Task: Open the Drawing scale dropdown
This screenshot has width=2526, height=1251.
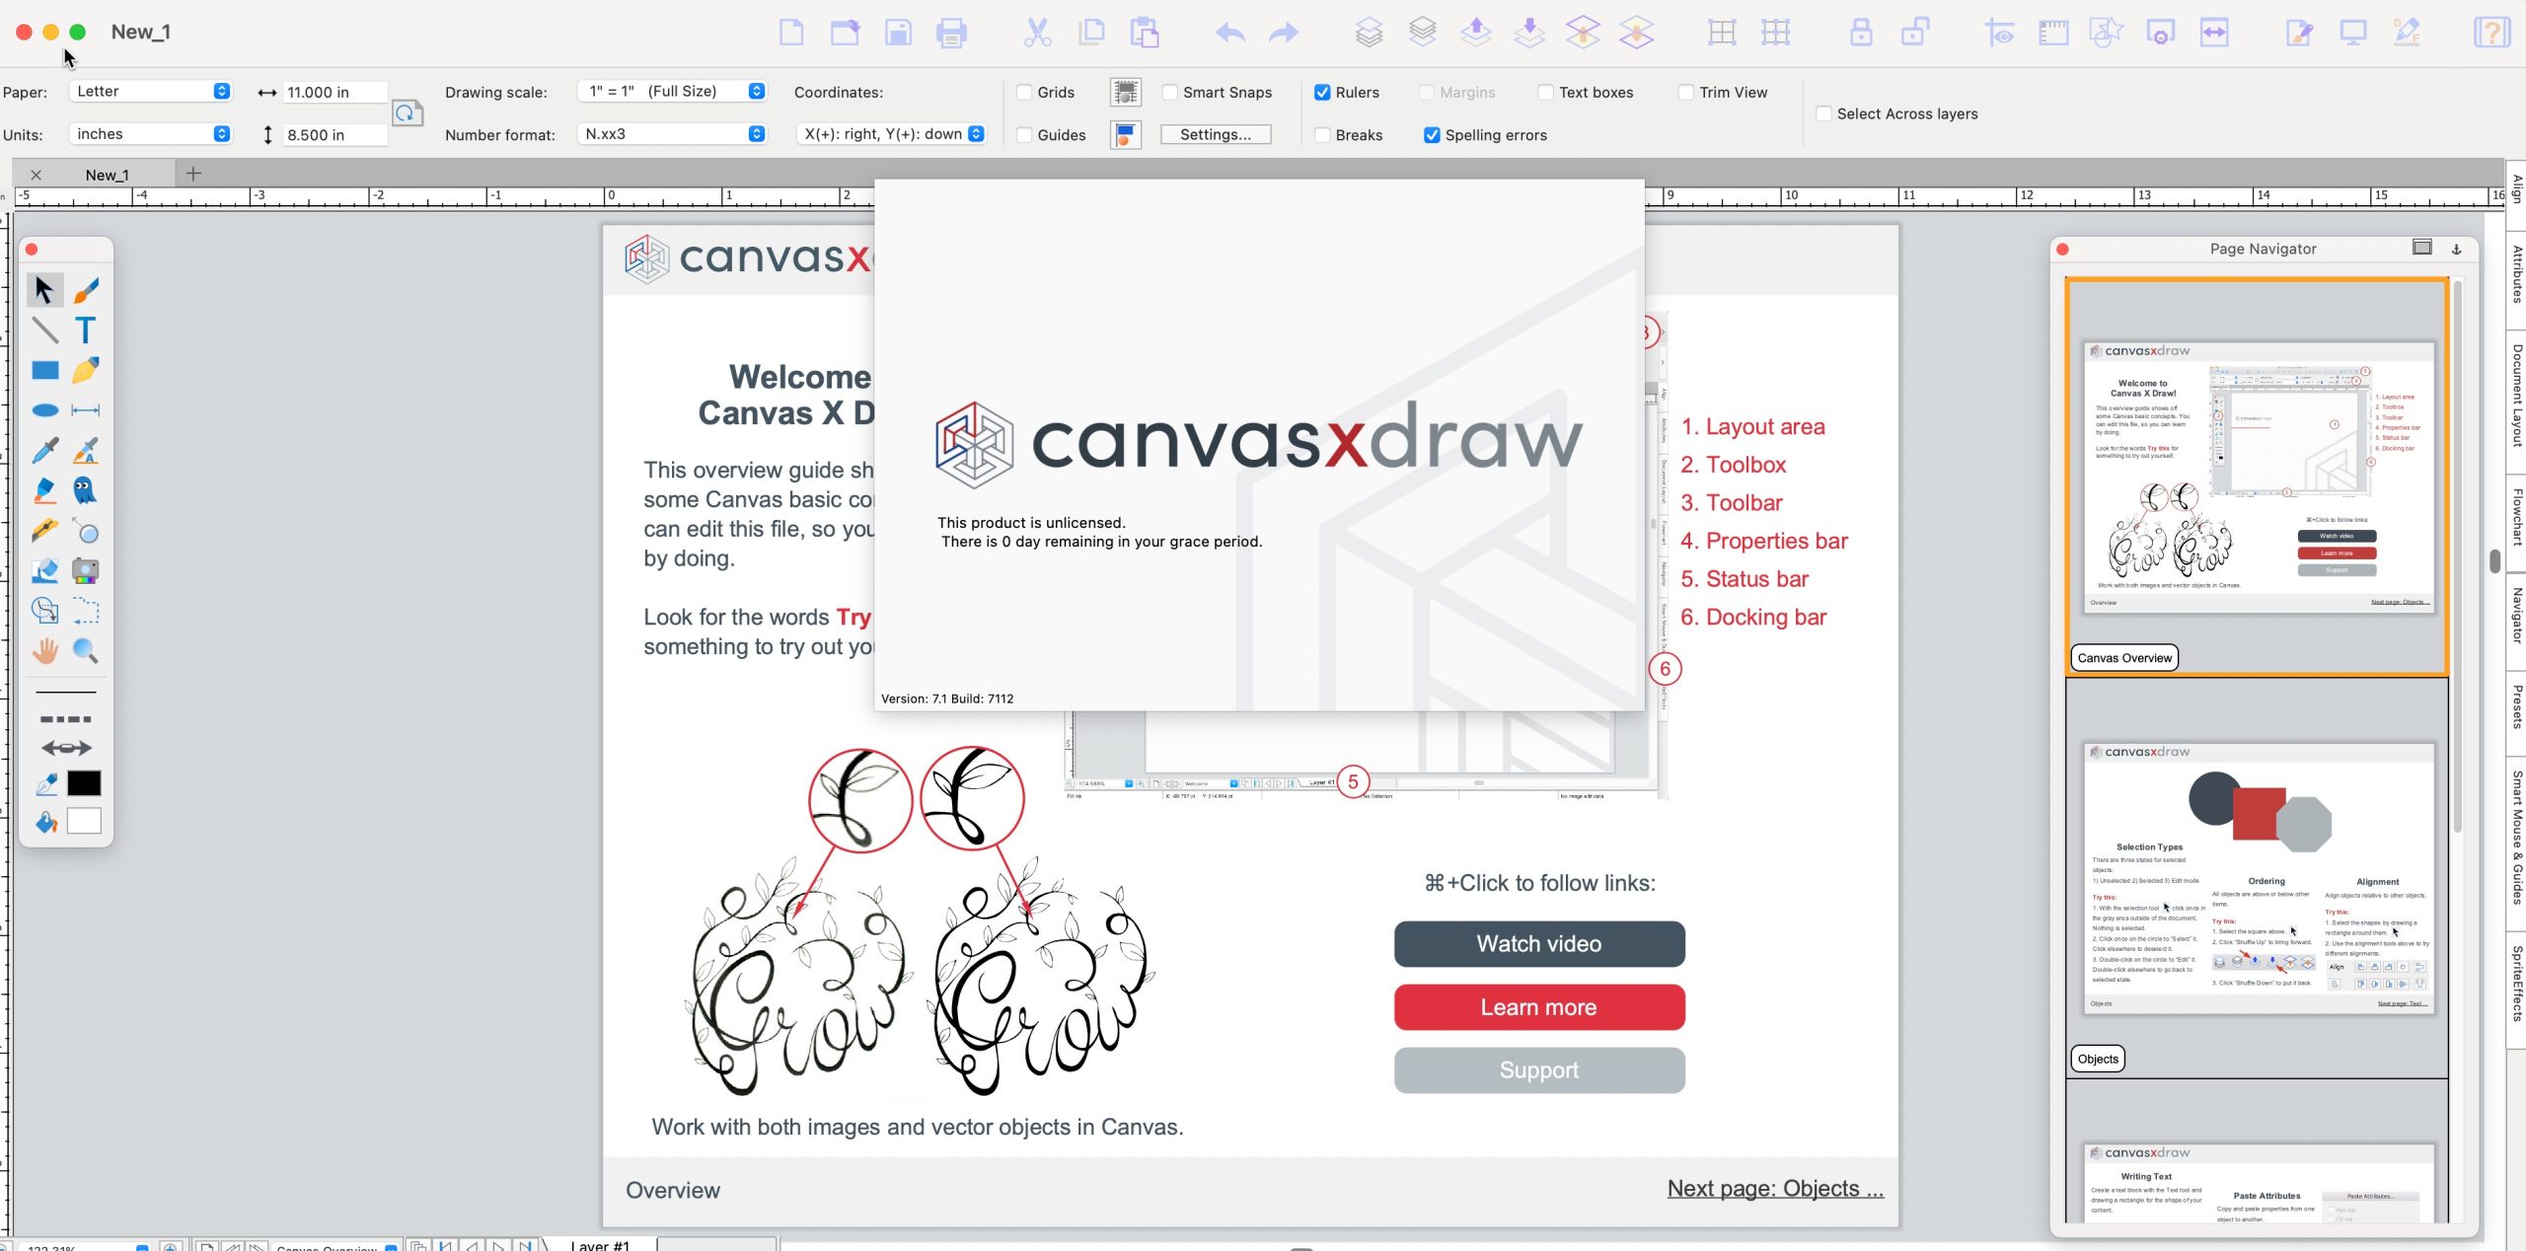Action: 672,91
